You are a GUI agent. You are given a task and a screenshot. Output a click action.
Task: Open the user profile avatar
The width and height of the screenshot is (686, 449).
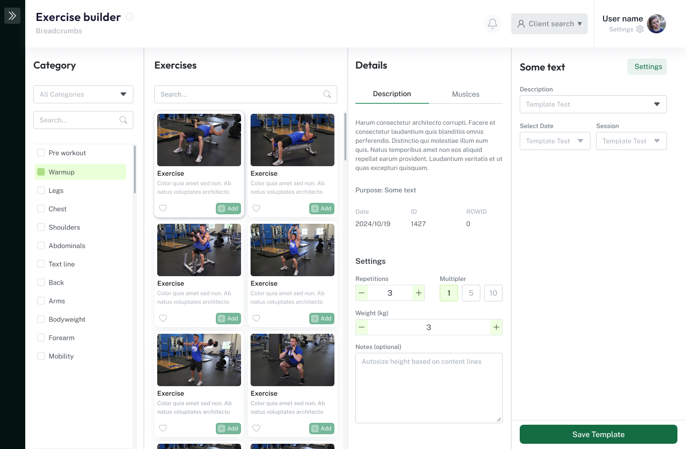click(656, 24)
